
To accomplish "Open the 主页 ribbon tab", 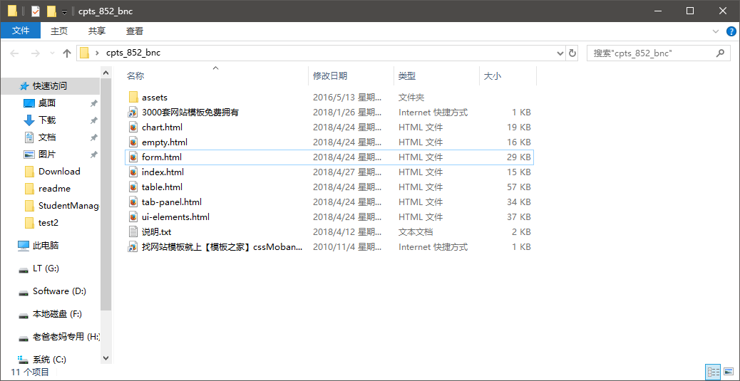I will [59, 31].
